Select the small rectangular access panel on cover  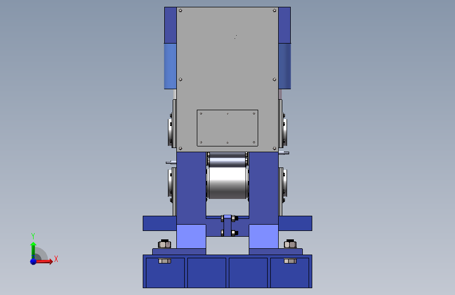point(227,128)
